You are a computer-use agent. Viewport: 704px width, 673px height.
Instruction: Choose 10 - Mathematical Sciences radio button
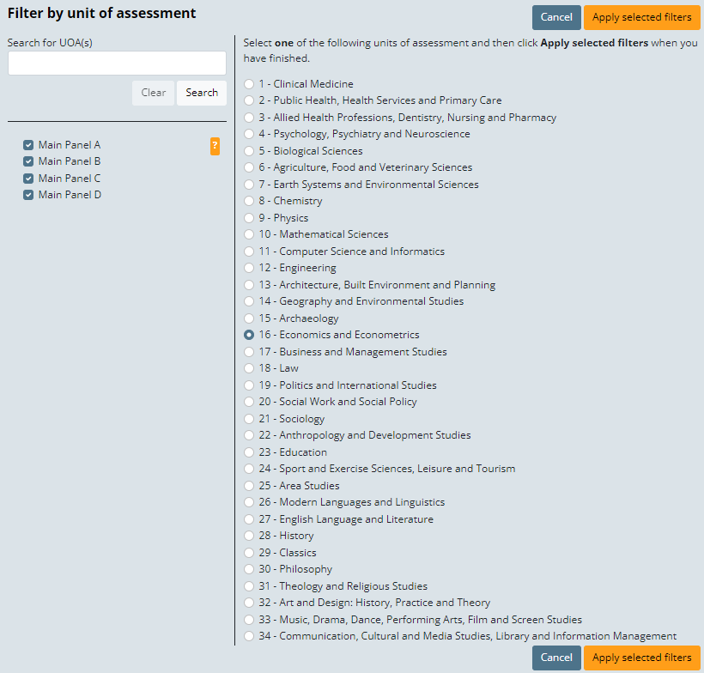[x=249, y=234]
